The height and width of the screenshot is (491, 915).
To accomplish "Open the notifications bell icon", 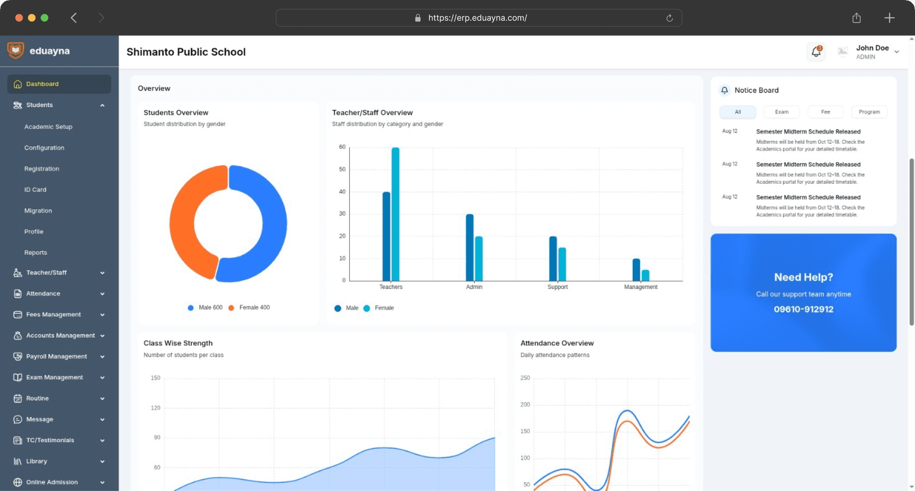I will point(816,52).
